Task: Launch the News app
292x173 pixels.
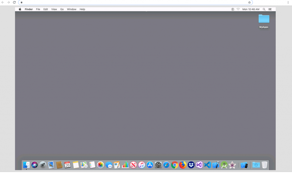Action: coord(133,165)
